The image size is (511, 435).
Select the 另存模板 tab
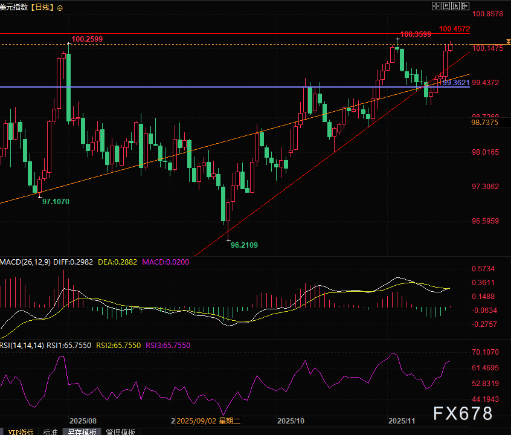[x=82, y=431]
